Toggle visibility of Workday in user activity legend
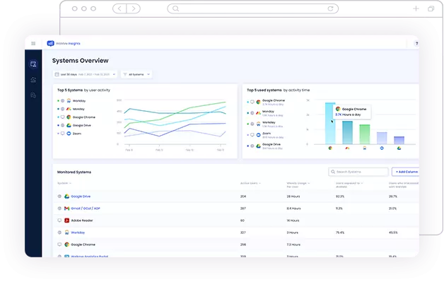This screenshot has width=444, height=282. [63, 101]
